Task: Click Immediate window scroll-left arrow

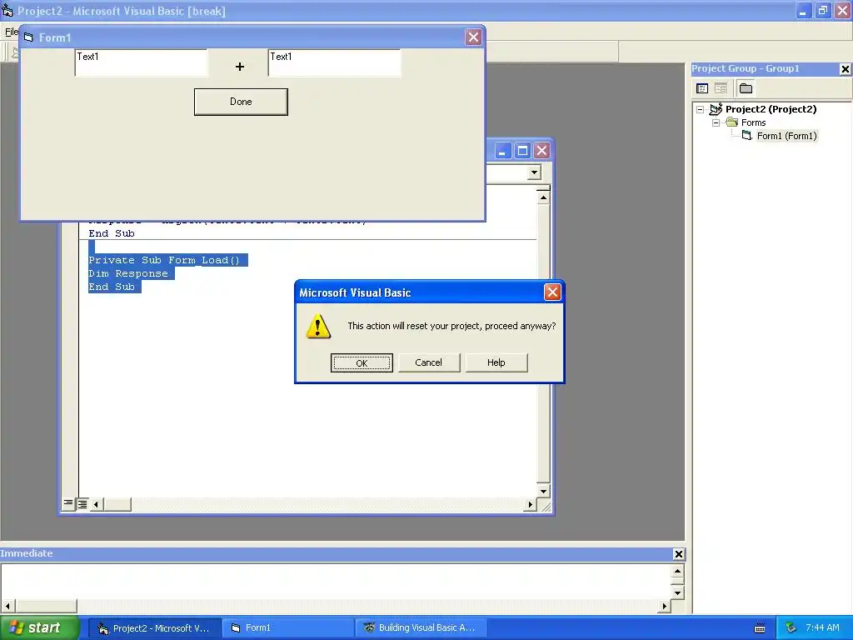Action: coord(7,606)
